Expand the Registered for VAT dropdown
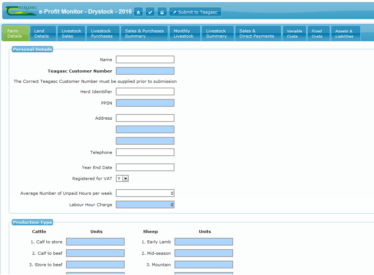The height and width of the screenshot is (275, 374). coord(122,179)
